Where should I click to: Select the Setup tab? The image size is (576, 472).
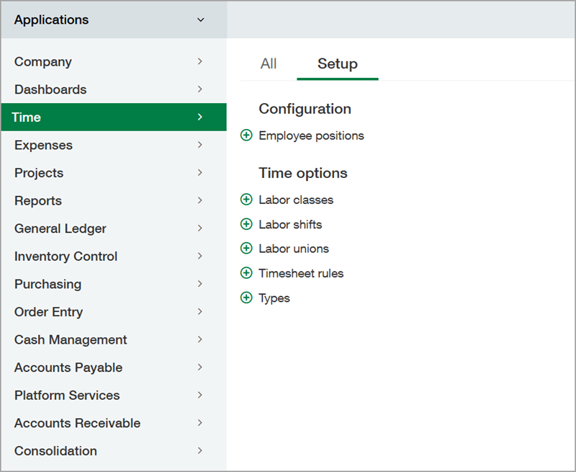coord(337,63)
